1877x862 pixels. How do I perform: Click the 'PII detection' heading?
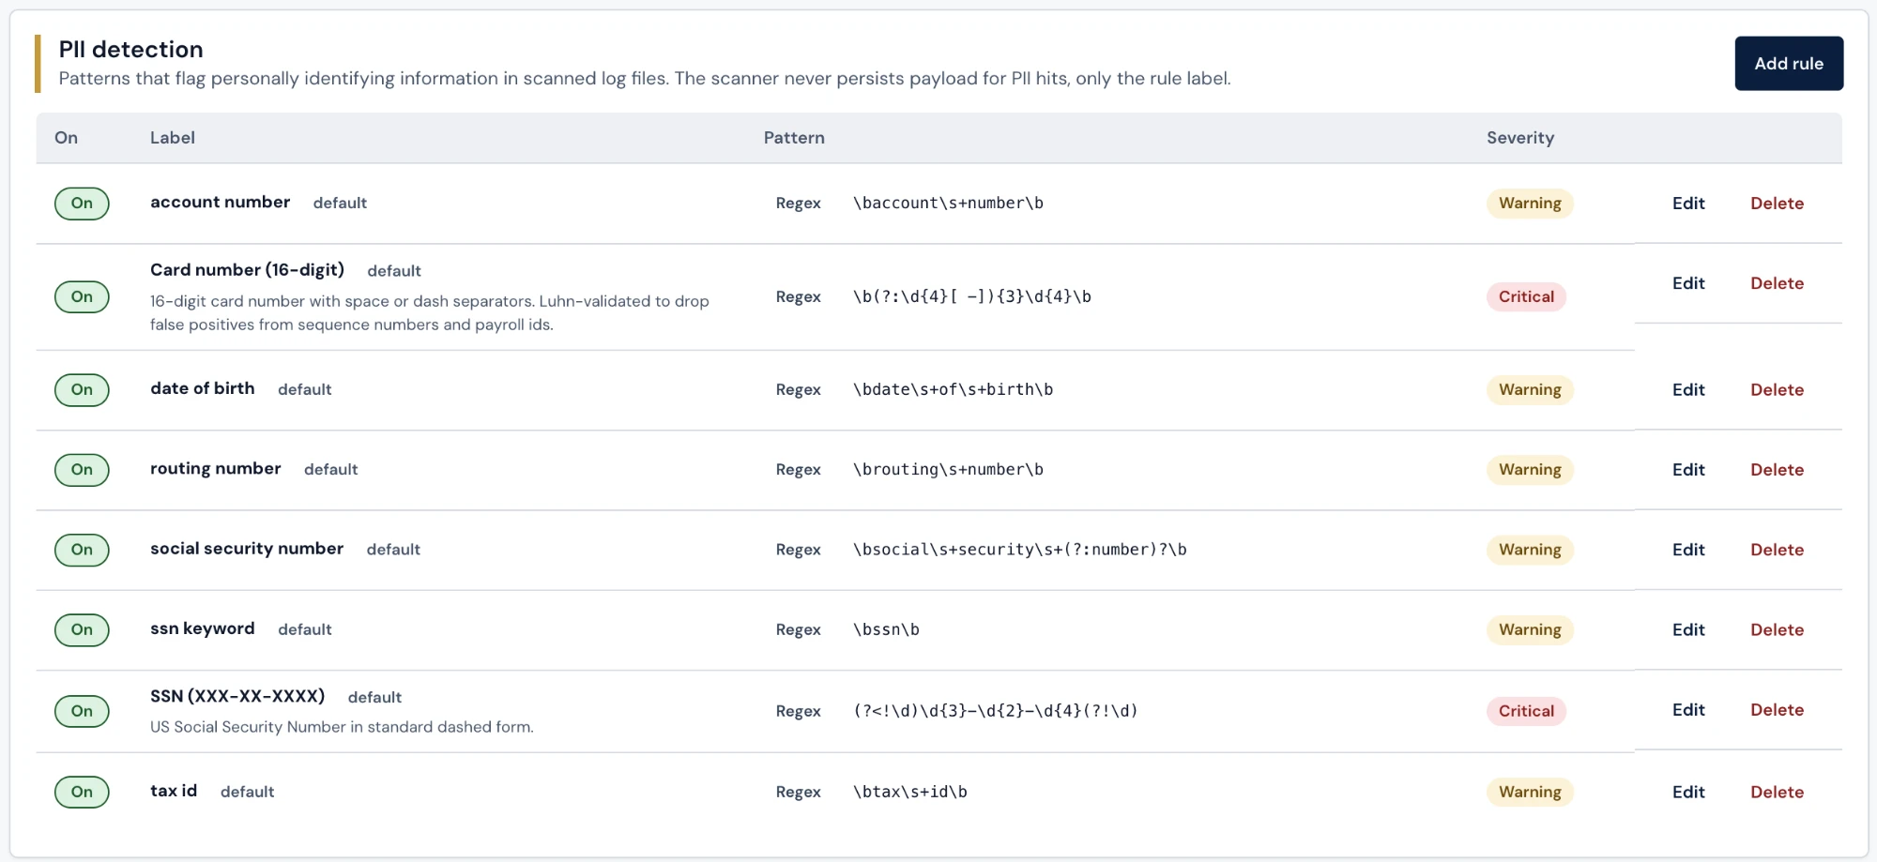point(130,50)
